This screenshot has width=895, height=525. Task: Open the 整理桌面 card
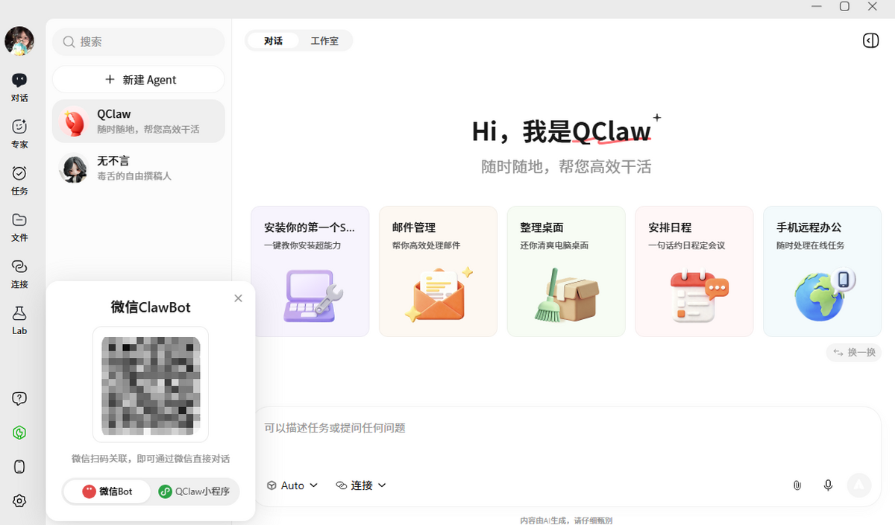click(566, 271)
